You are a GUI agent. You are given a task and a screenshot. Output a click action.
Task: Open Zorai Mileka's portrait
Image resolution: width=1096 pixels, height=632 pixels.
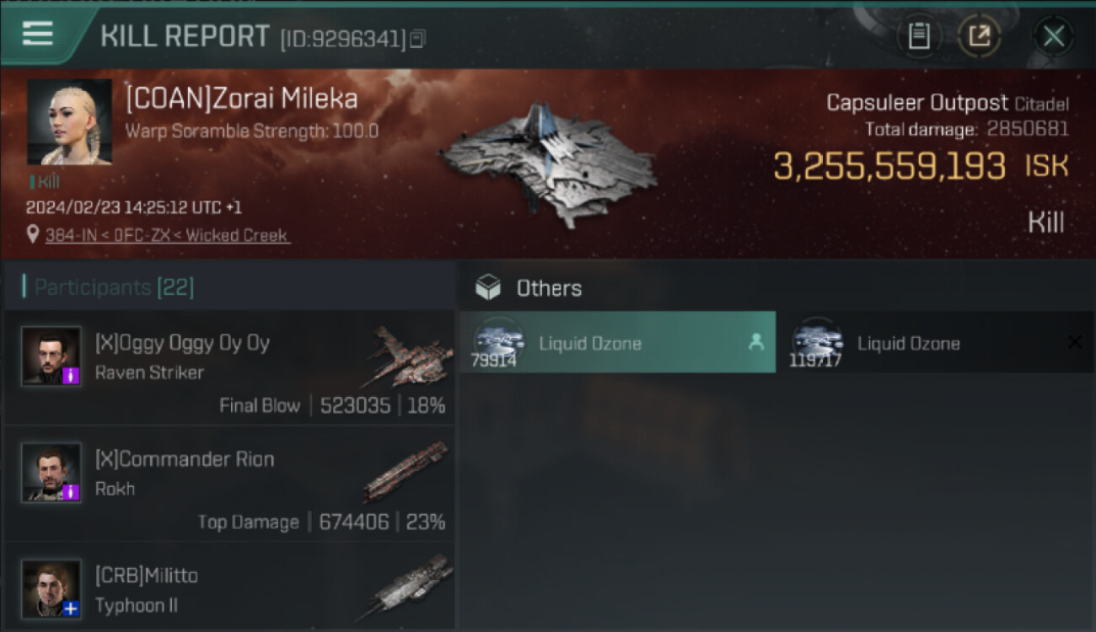pos(69,122)
